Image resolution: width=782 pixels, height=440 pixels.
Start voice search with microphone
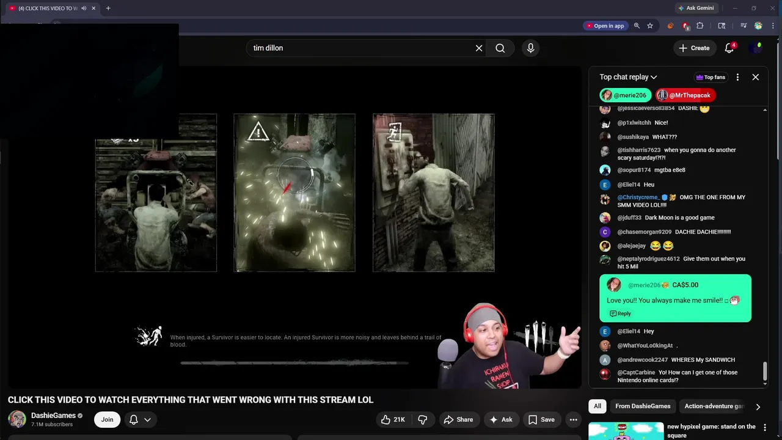[x=530, y=48]
